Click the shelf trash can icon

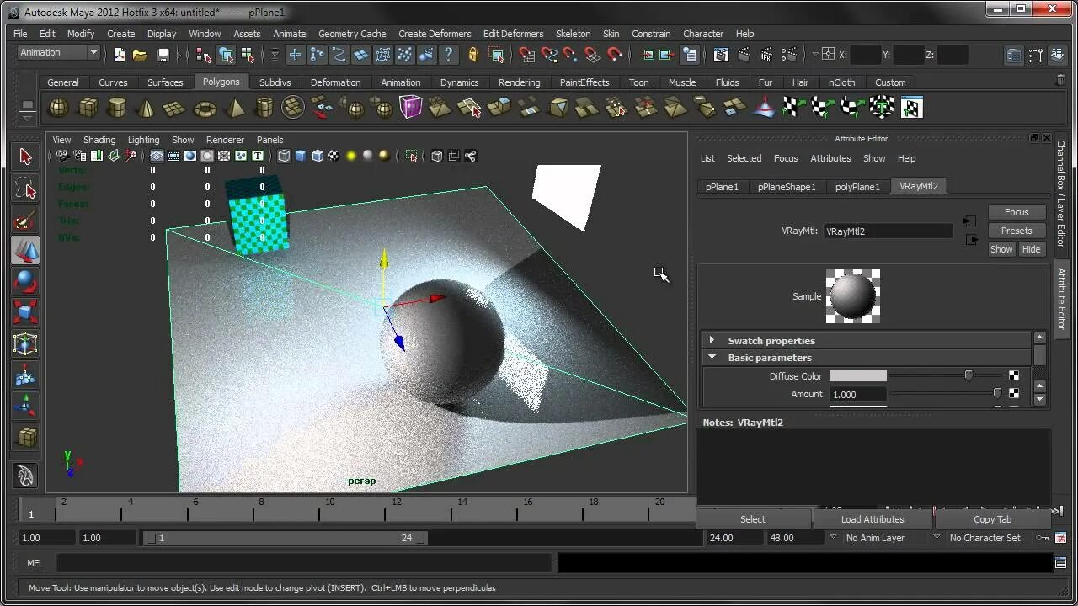(x=1059, y=80)
